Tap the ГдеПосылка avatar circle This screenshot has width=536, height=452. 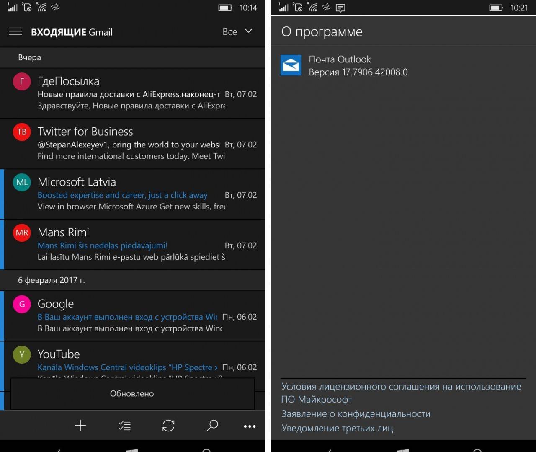[22, 81]
